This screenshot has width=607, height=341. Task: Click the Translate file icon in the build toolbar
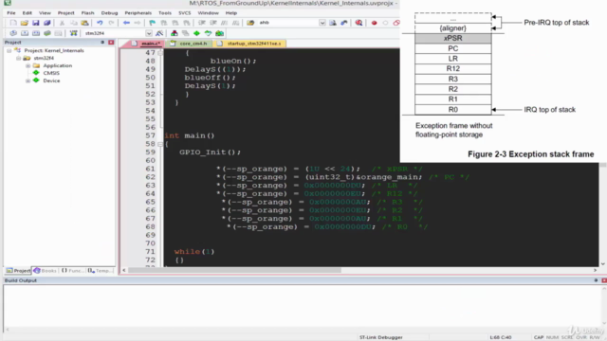[13, 33]
